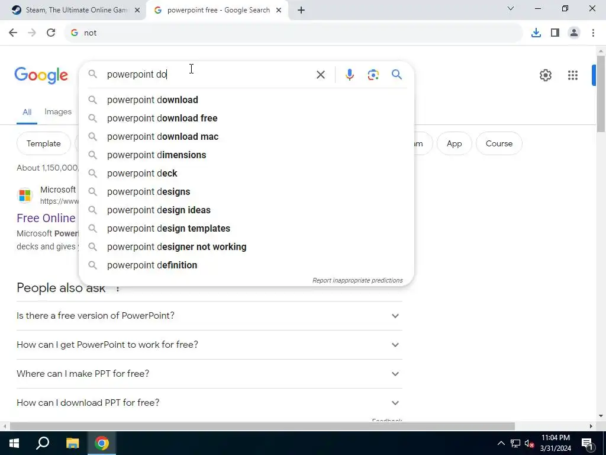The image size is (606, 455).
Task: Open the Free Online result link
Action: pyautogui.click(x=46, y=218)
